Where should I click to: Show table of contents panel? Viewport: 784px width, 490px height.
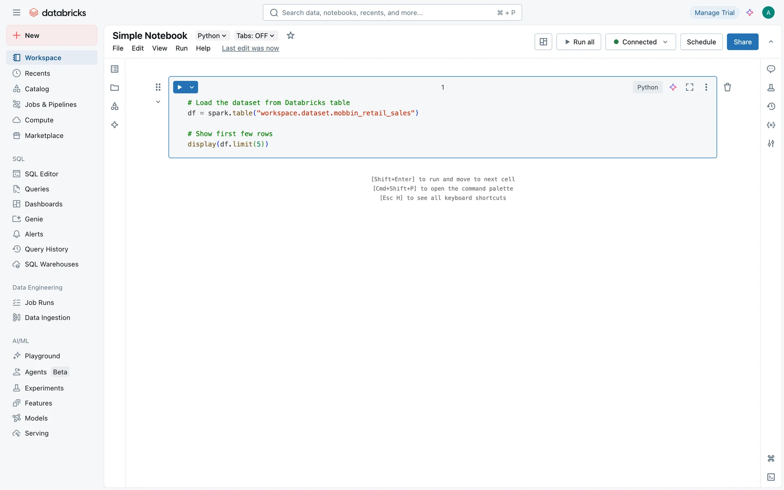115,69
